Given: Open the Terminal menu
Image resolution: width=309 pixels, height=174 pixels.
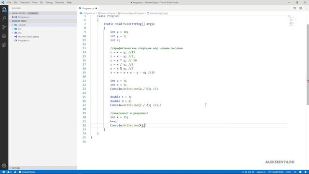Looking at the screenshot, I should tap(60, 2).
